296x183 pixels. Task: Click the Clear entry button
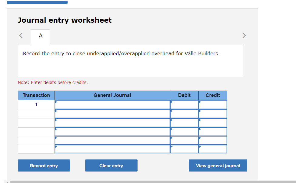[111, 165]
